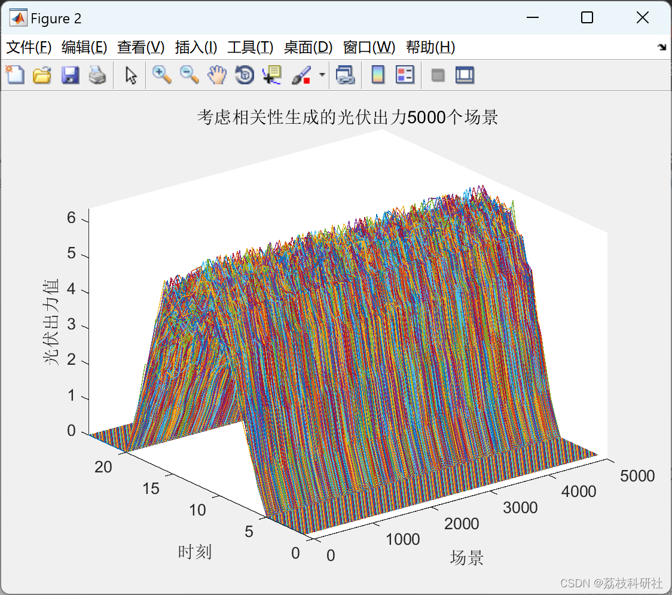Viewport: 672px width, 595px height.
Task: Select the Zoom In magnifier tool
Action: [x=162, y=75]
